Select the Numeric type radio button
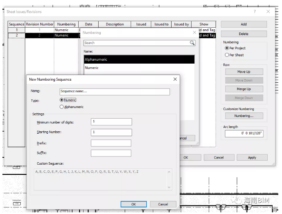 (x=62, y=100)
